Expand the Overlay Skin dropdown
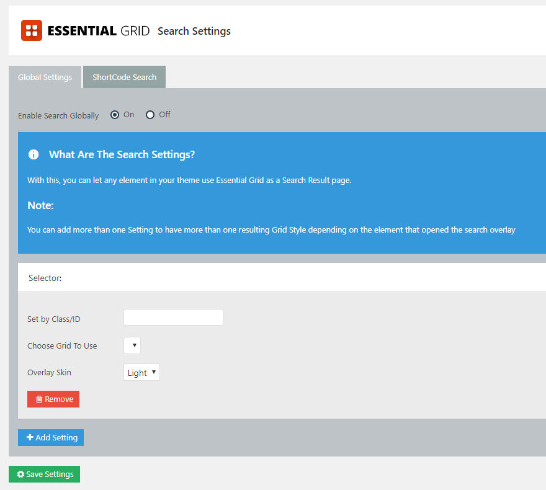The height and width of the screenshot is (490, 546). coord(141,372)
